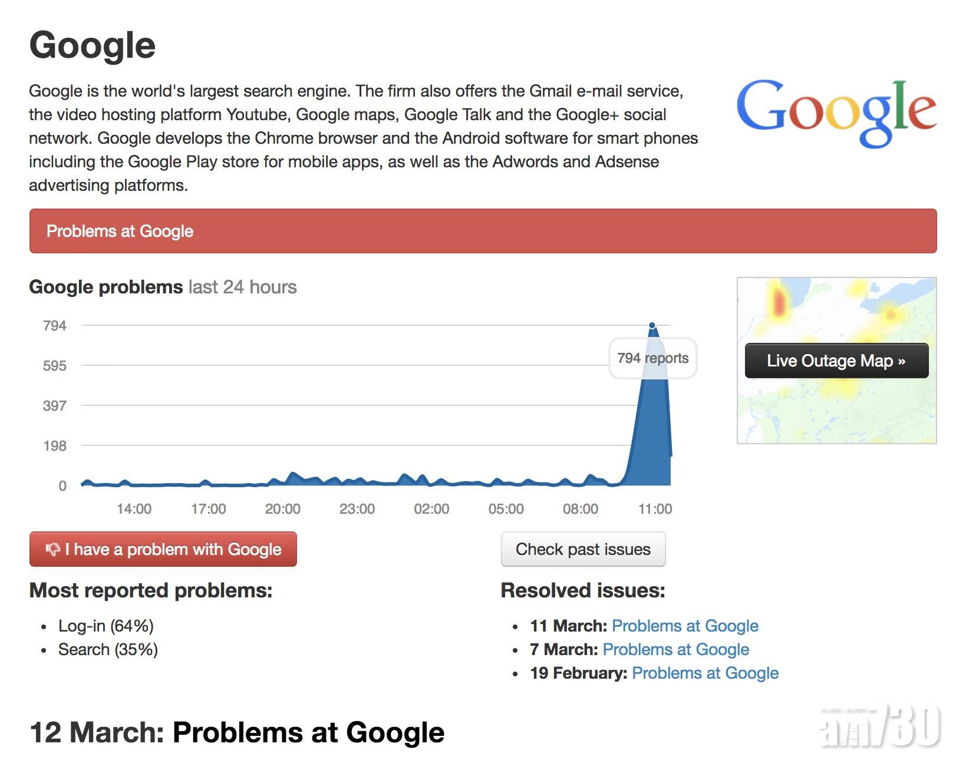The height and width of the screenshot is (760, 956).
Task: Open the 19 February Problems at Google link
Action: pyautogui.click(x=705, y=673)
